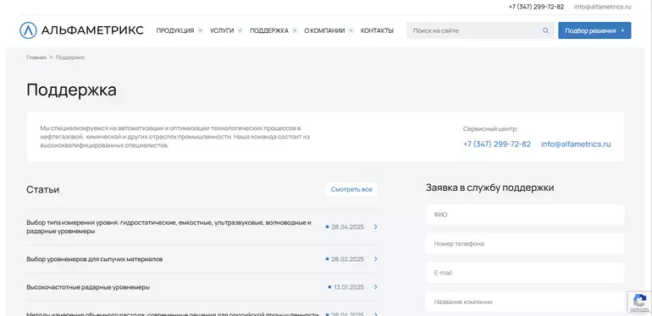Focus the Название компании input field

tap(525, 302)
